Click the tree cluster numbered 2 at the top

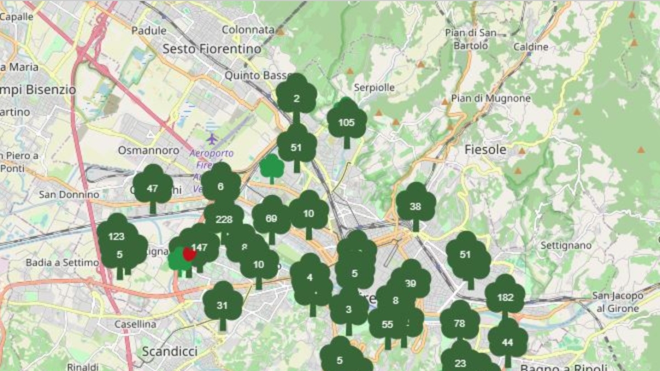[x=297, y=99]
